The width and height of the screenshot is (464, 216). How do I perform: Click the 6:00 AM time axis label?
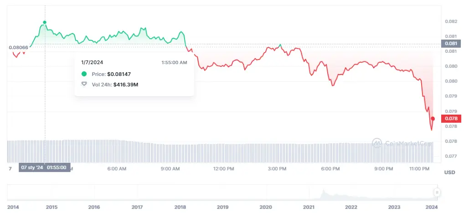click(x=116, y=169)
